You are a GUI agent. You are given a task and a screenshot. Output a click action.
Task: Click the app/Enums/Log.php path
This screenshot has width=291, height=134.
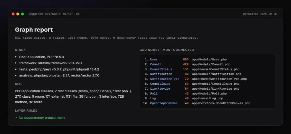tap(208, 98)
